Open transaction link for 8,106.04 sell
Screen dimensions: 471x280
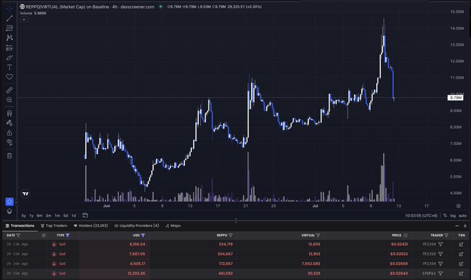[461, 244]
